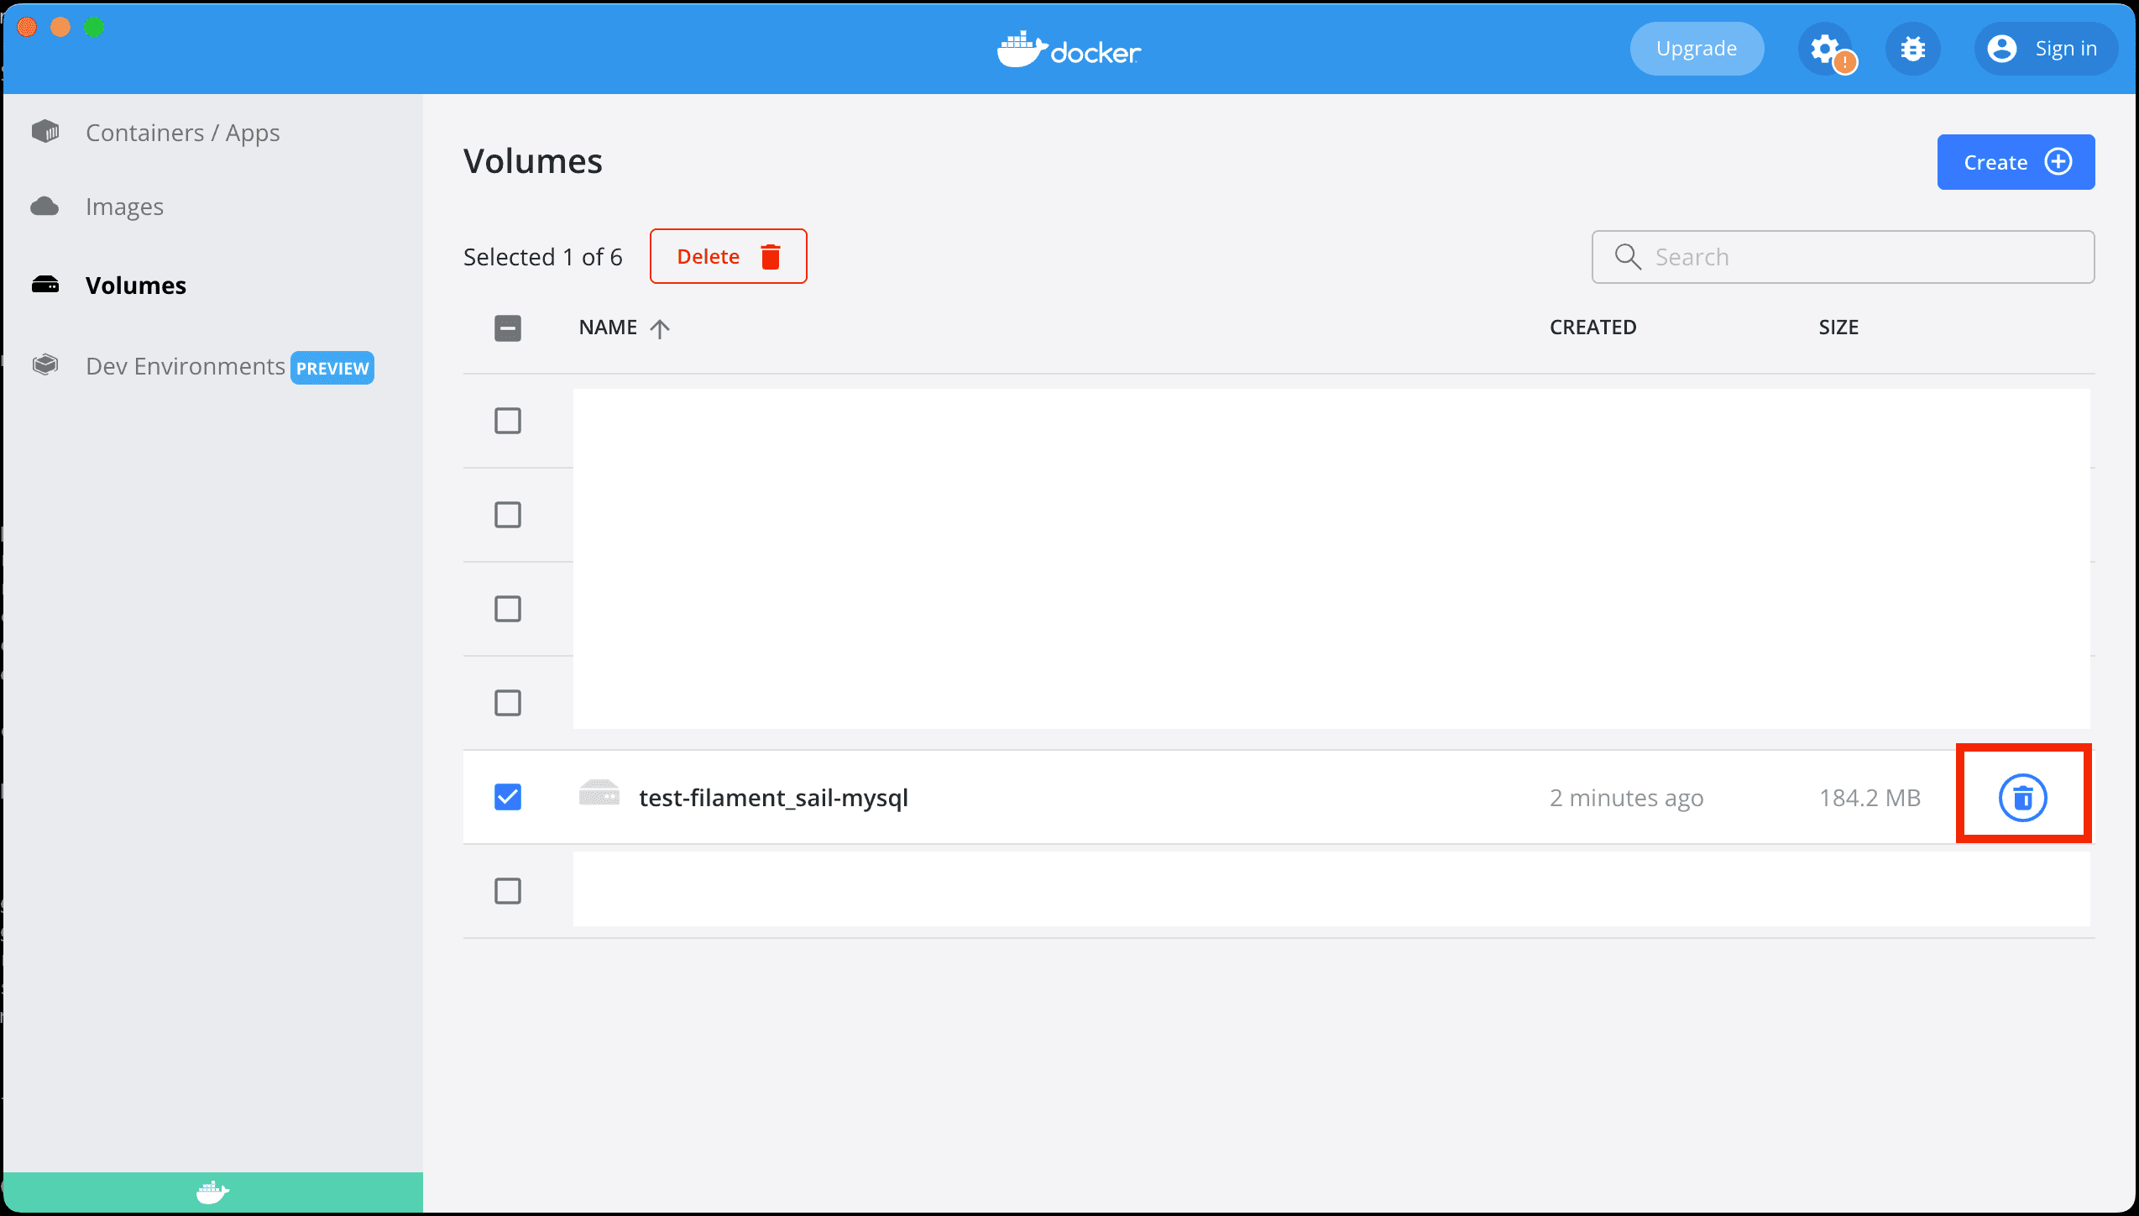Click the Upgrade button
This screenshot has width=2139, height=1216.
click(x=1697, y=49)
